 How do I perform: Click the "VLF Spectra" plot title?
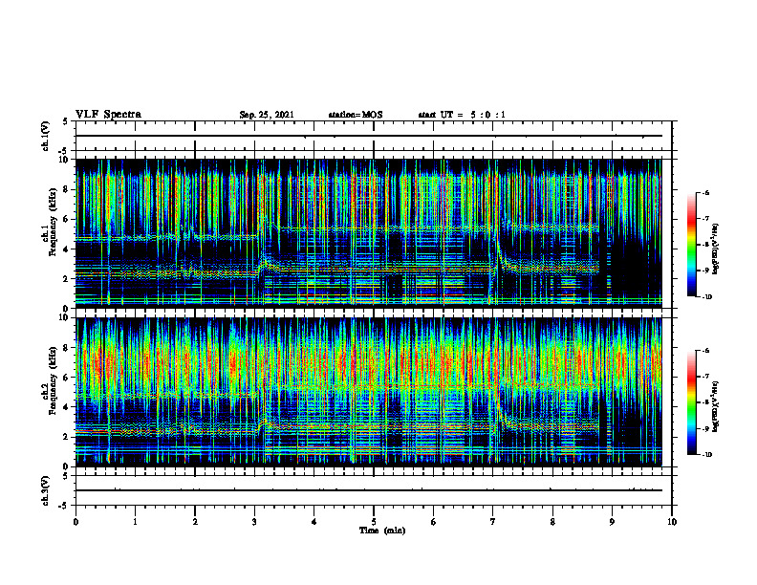pyautogui.click(x=108, y=115)
